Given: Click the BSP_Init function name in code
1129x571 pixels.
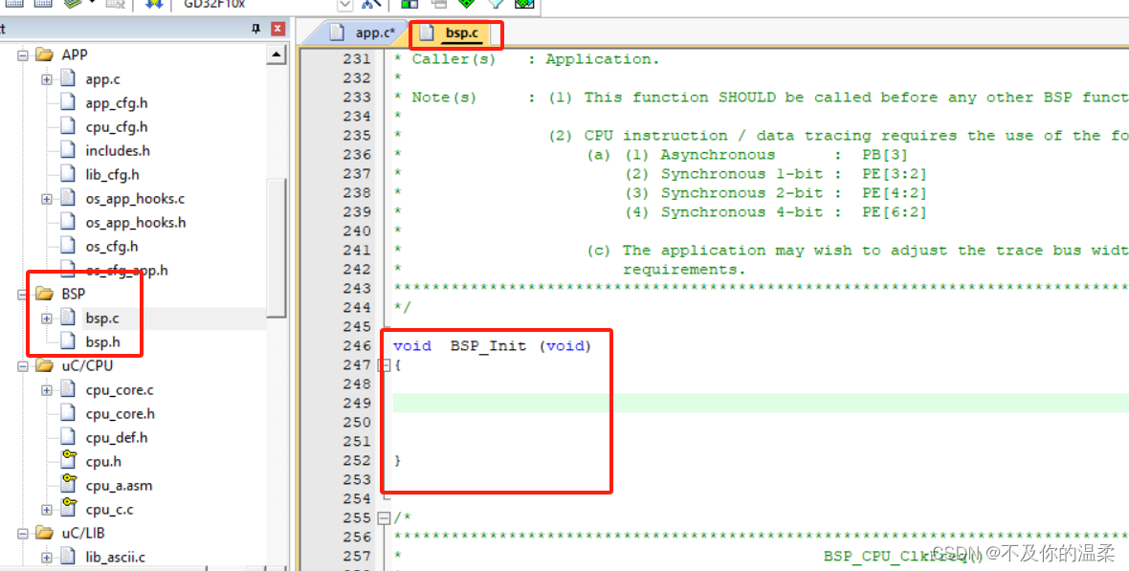Looking at the screenshot, I should coord(489,345).
